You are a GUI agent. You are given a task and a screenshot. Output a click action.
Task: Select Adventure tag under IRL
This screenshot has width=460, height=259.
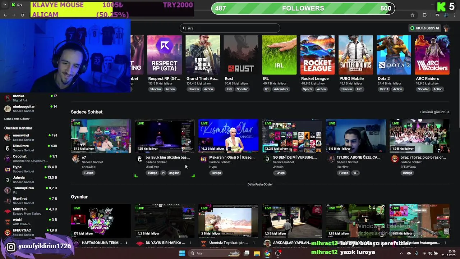tap(281, 89)
